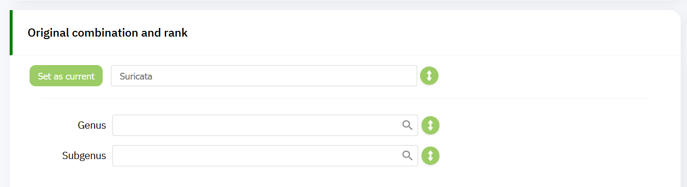Click the magnifier icon in Genus field
687x187 pixels.
click(407, 125)
